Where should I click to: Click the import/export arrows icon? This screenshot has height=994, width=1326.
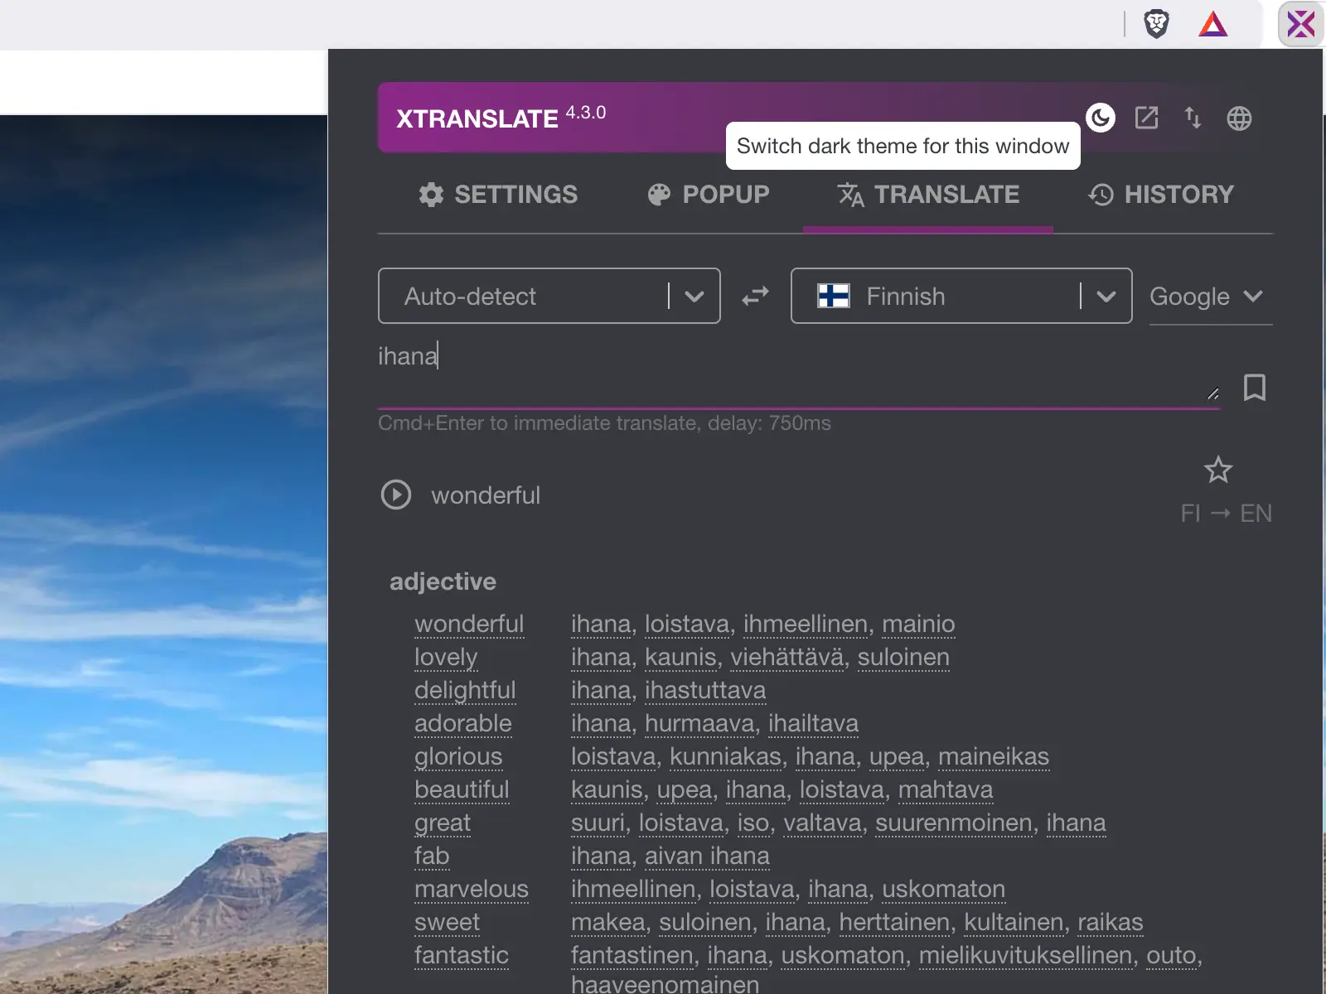(1193, 118)
